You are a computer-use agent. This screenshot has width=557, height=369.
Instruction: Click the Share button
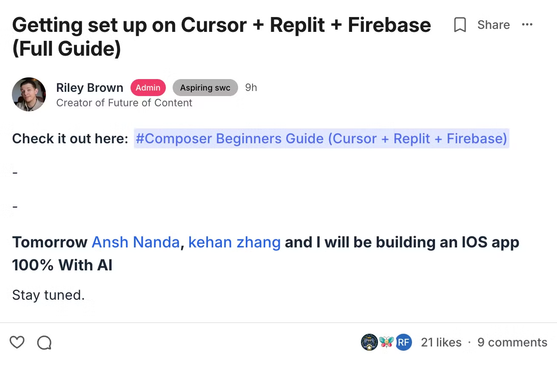point(493,25)
